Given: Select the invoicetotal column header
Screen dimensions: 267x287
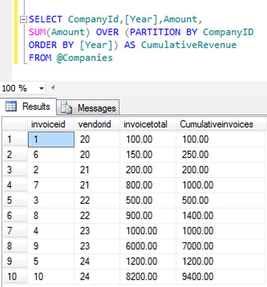Looking at the screenshot, I should tap(148, 124).
